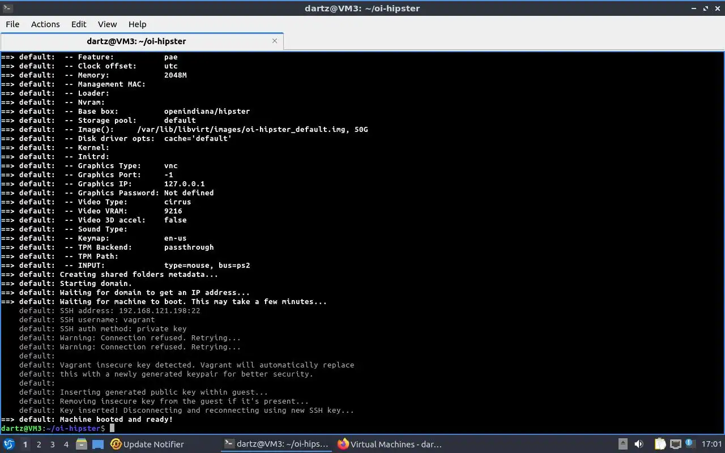Switch to virtual desktop 2
Viewport: 725px width, 453px height.
(x=39, y=445)
